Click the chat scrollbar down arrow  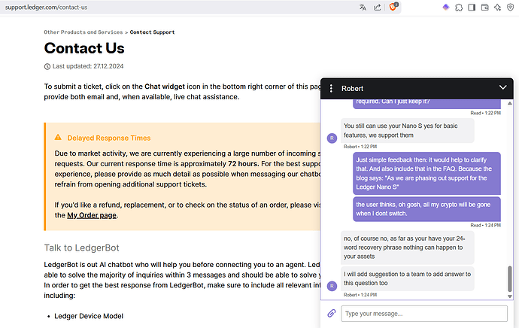pos(510,296)
